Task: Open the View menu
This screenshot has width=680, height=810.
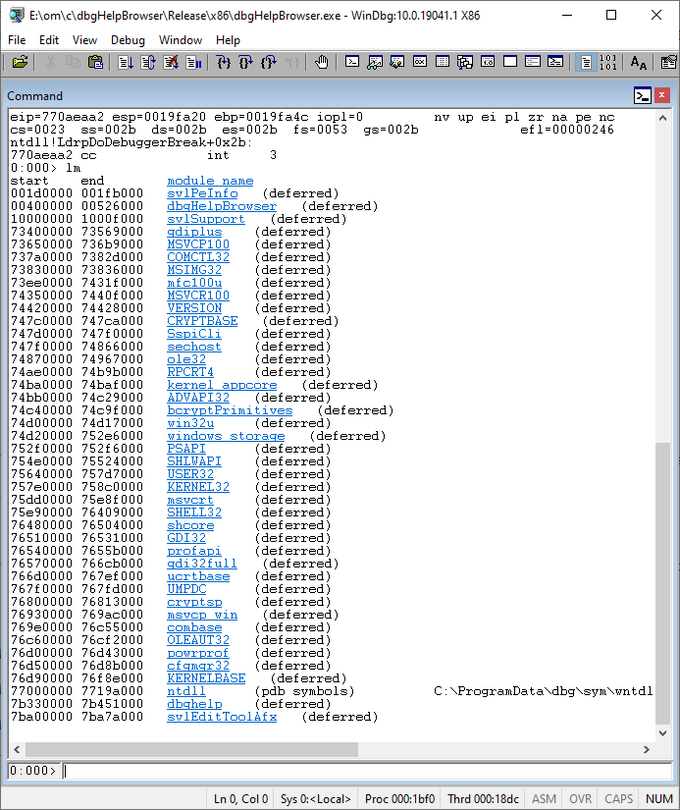Action: [84, 40]
